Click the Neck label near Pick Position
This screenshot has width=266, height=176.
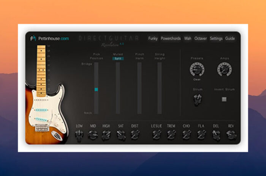point(88,113)
